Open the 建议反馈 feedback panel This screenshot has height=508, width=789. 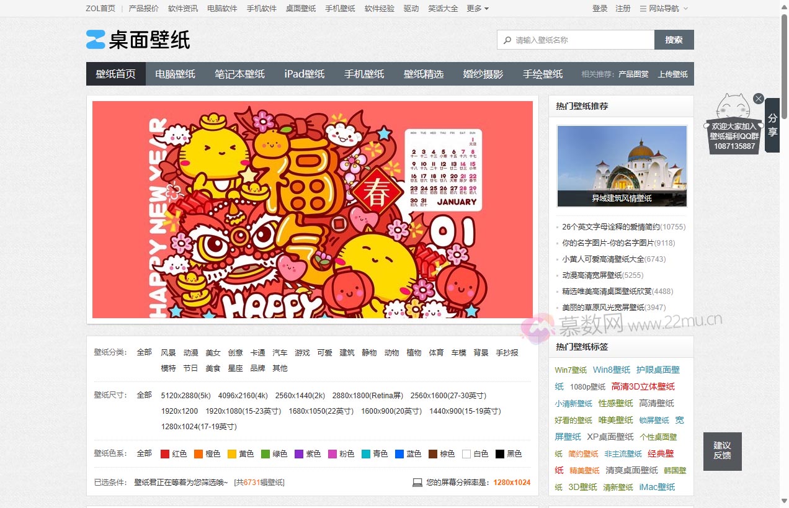tap(722, 452)
